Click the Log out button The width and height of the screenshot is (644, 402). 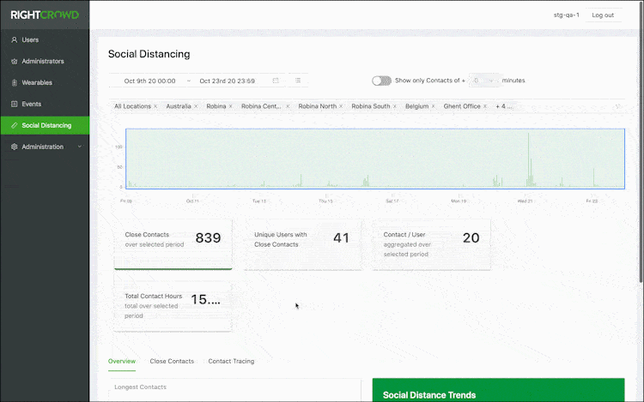pos(603,15)
